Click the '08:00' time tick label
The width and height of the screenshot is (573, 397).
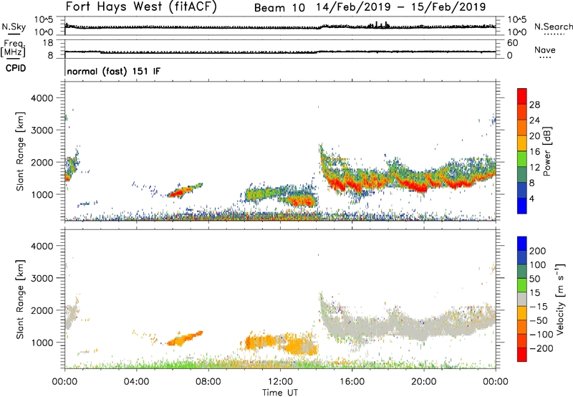point(208,382)
